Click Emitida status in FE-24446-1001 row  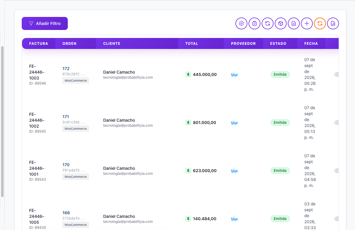click(280, 171)
